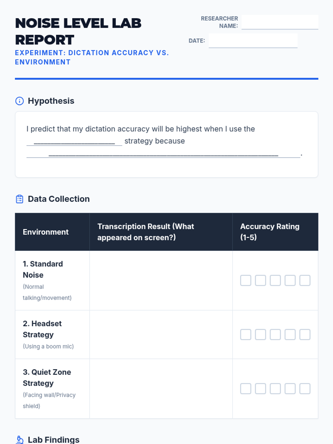Check first accuracy box for Standard Noise
The height and width of the screenshot is (444, 333).
coord(246,281)
